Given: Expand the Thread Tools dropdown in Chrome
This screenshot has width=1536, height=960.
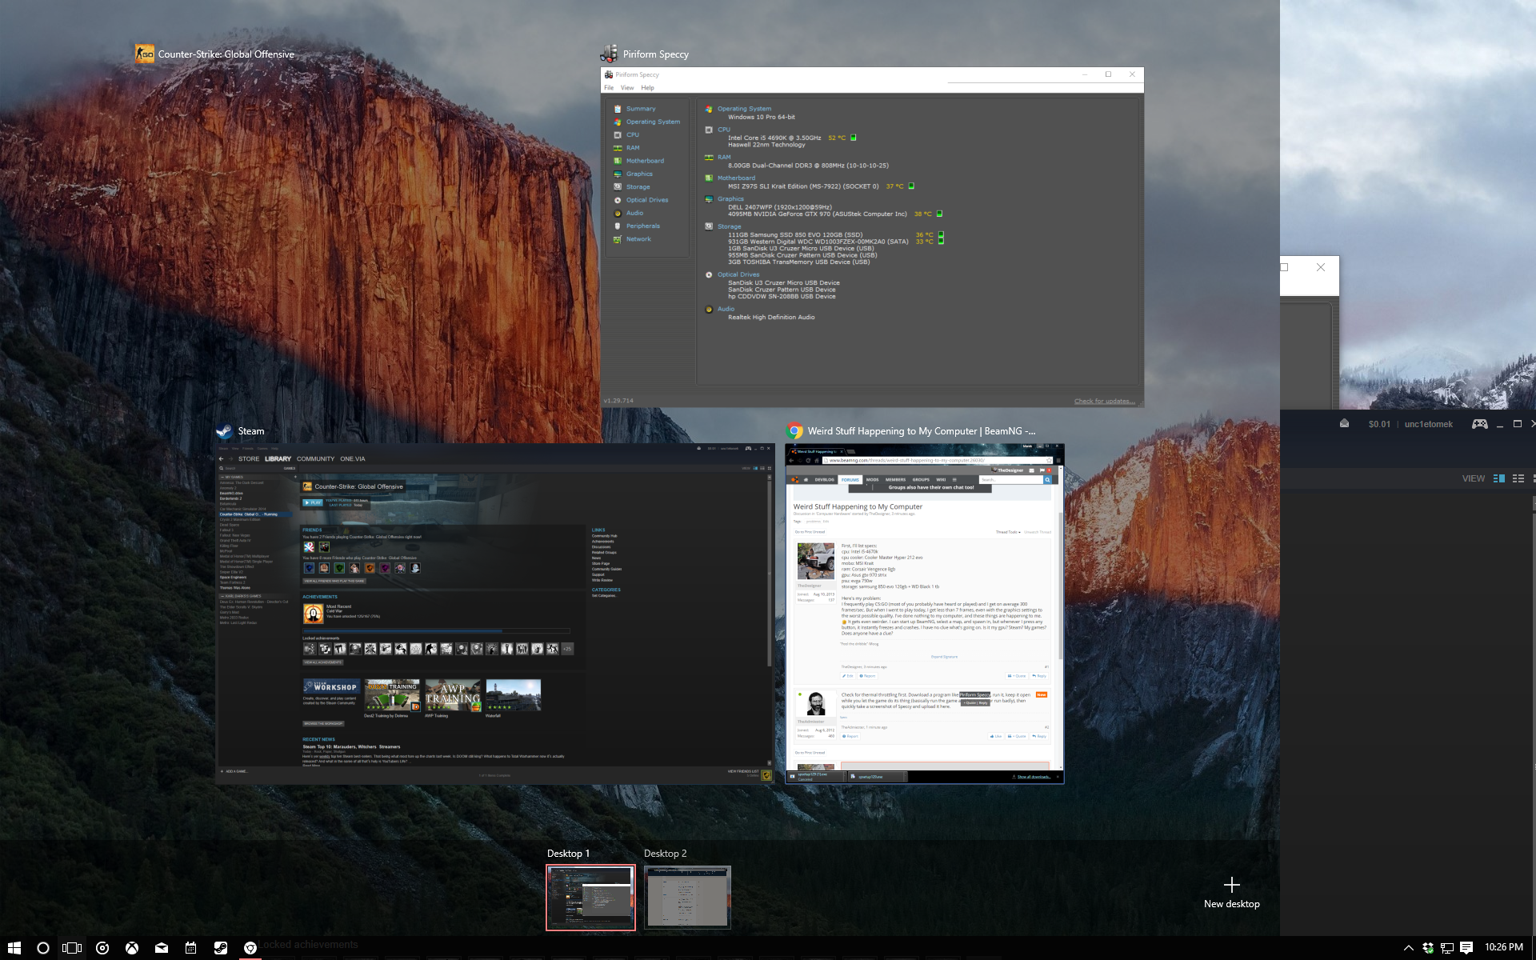Looking at the screenshot, I should [x=1008, y=532].
